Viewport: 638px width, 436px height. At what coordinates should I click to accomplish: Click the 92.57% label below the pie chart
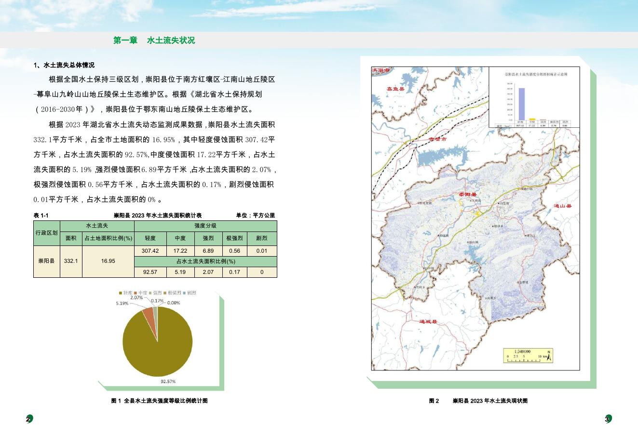168,381
